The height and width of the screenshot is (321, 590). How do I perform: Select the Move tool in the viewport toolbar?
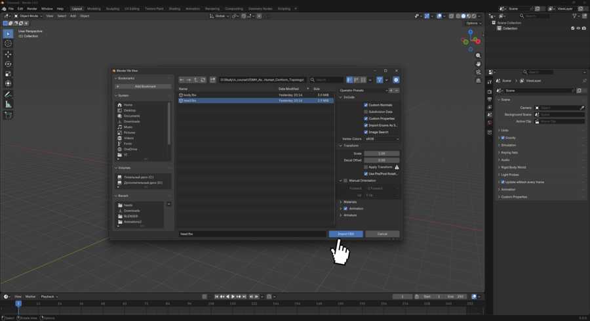click(9, 54)
